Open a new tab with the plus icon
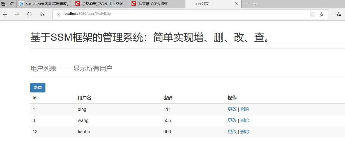This screenshot has height=155, width=345. pyautogui.click(x=246, y=4)
